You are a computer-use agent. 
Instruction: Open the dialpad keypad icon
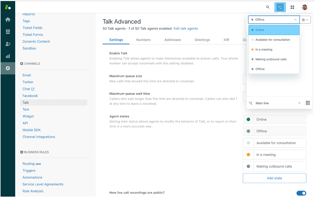click(308, 103)
